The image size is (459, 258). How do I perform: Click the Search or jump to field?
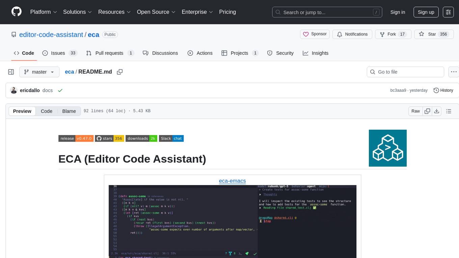[x=327, y=12]
